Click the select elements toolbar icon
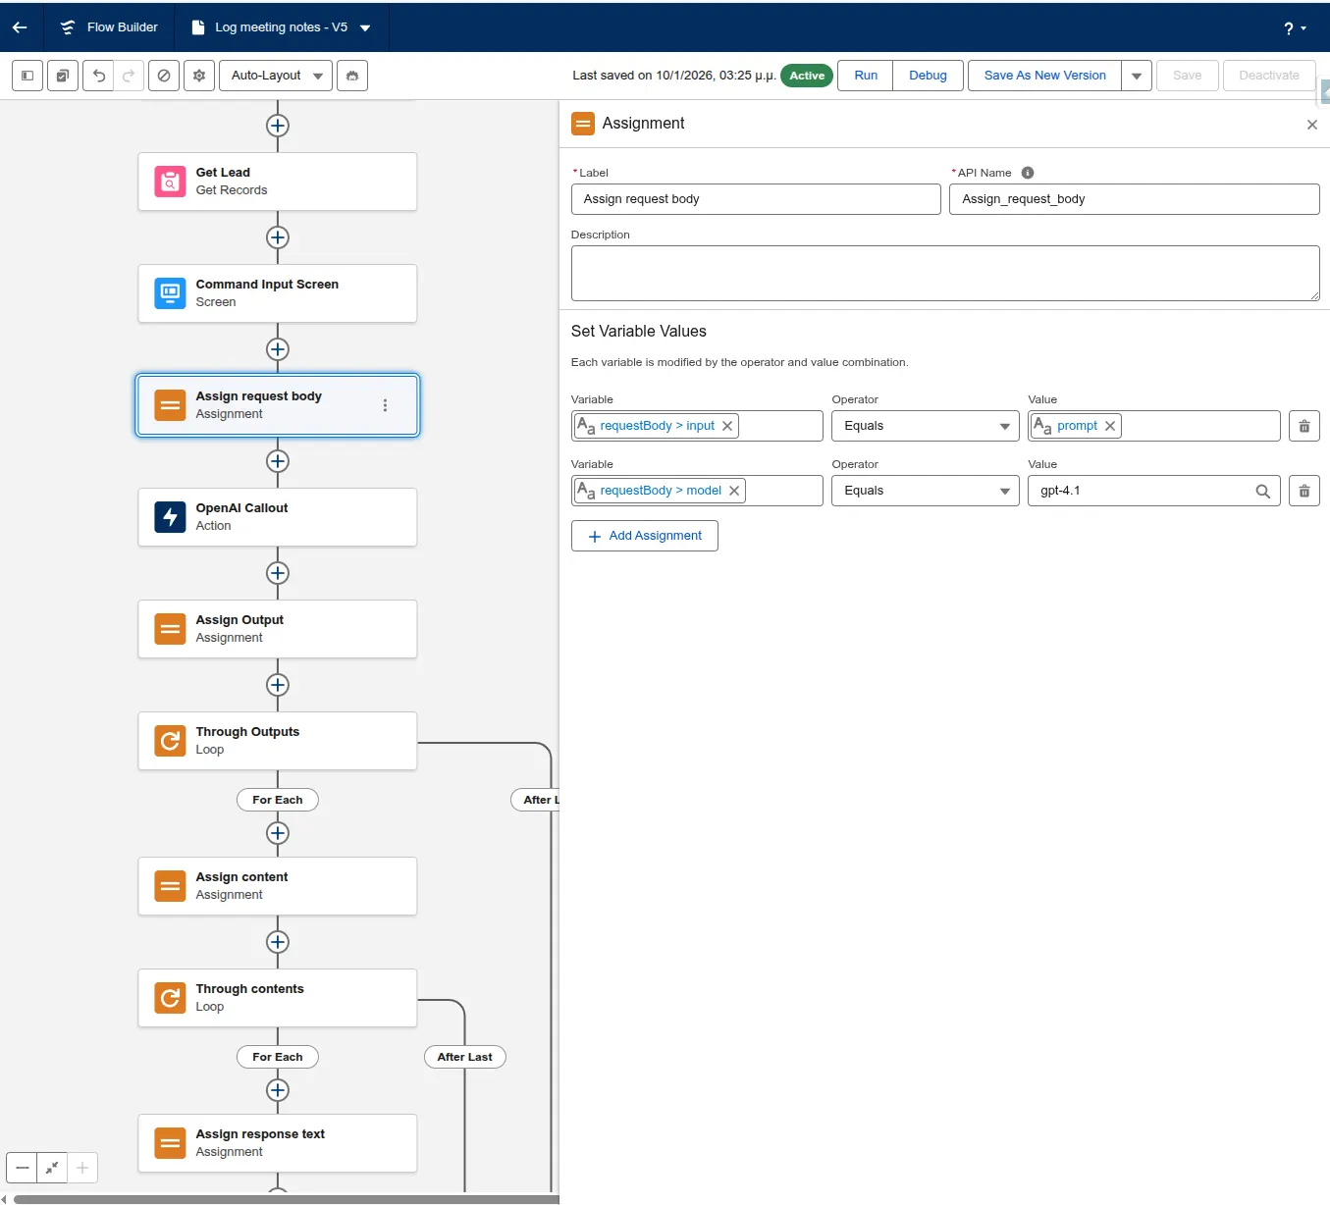Viewport: 1330px width, 1205px height. (62, 76)
